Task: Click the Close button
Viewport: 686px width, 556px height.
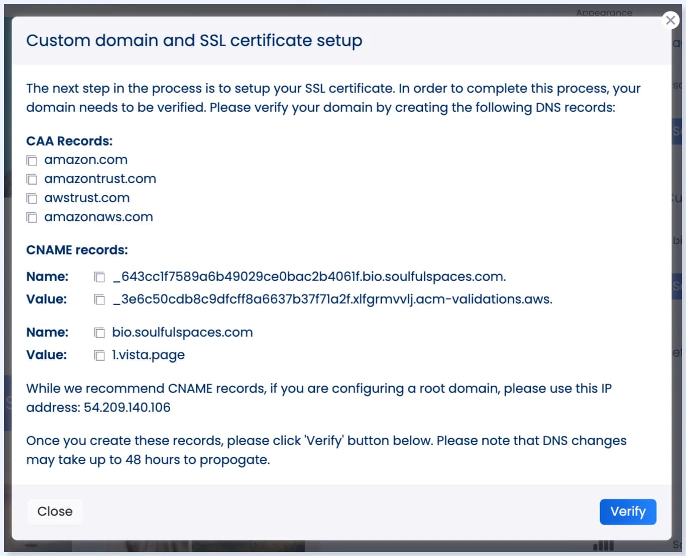Action: 55,511
